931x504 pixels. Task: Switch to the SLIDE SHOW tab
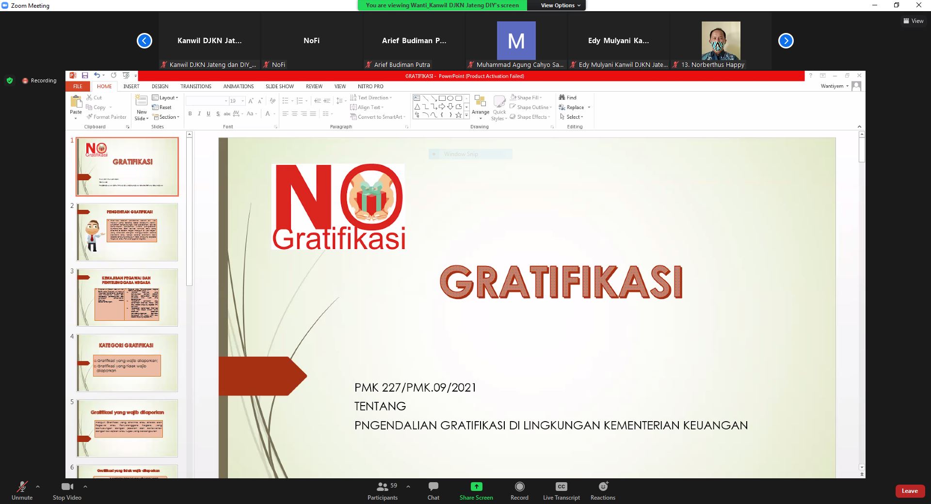point(280,86)
